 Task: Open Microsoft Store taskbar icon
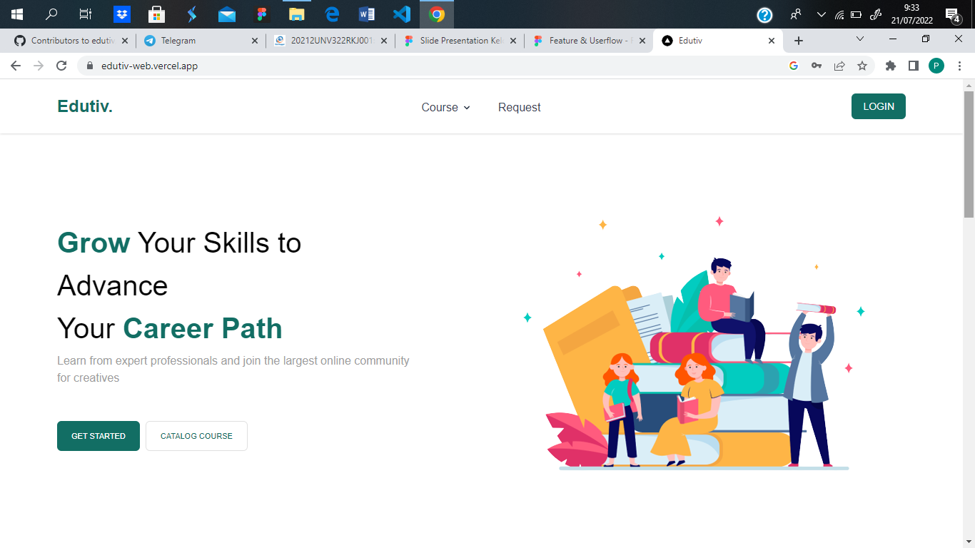[x=156, y=14]
